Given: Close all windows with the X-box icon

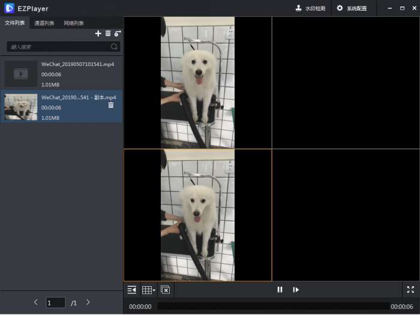Looking at the screenshot, I should coord(165,290).
